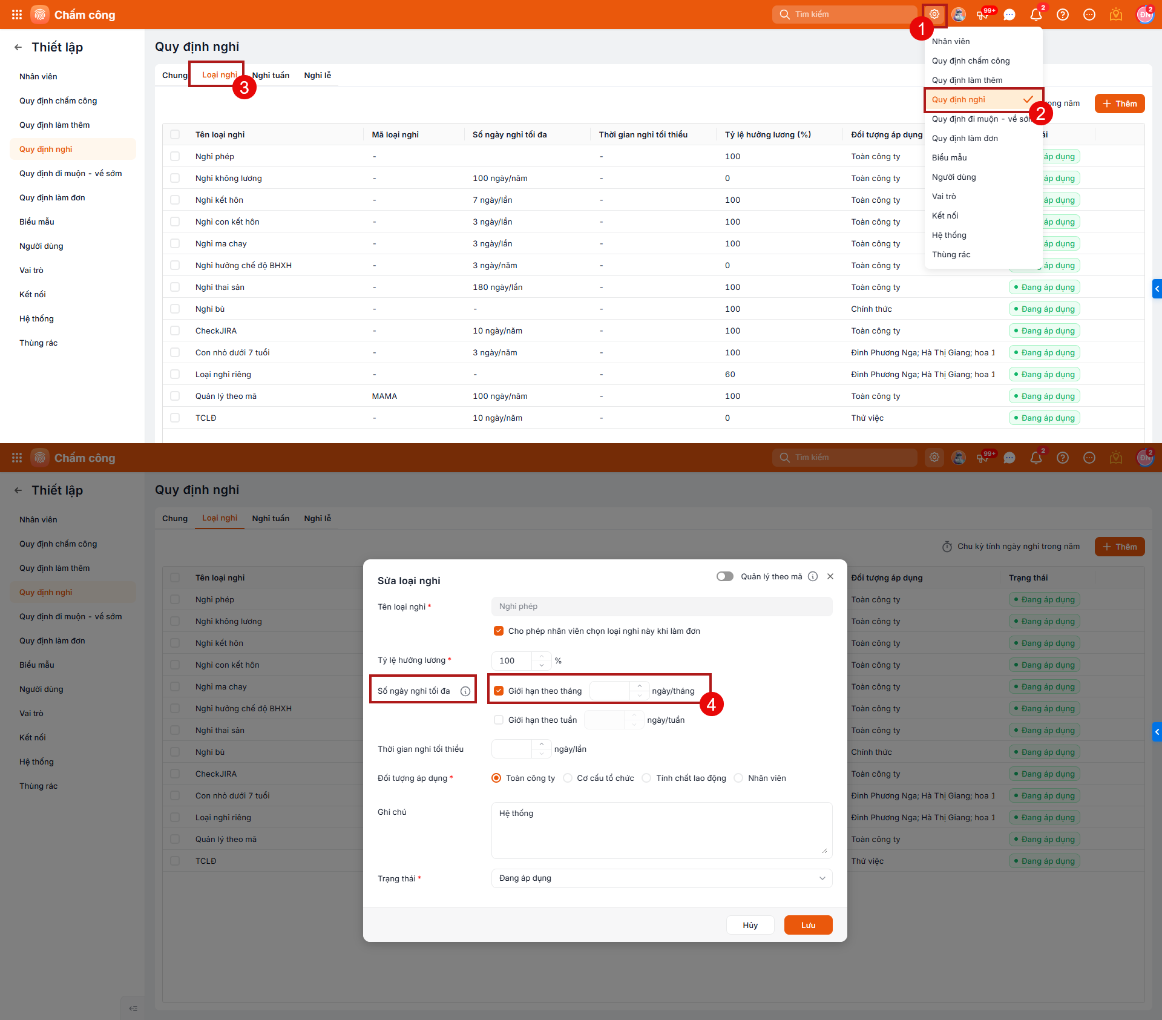Uncheck Cho phép nhân viên chọn loại nghỉ này
Image resolution: width=1162 pixels, height=1020 pixels.
499,631
